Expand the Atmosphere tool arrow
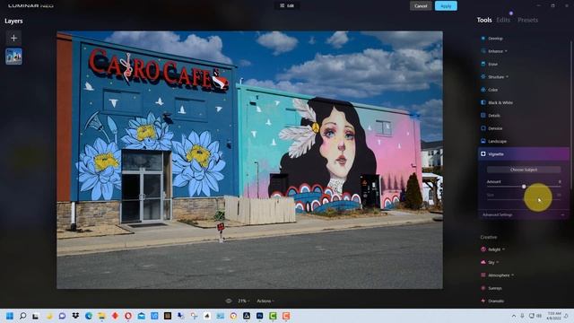Image resolution: width=574 pixels, height=323 pixels. tap(512, 275)
